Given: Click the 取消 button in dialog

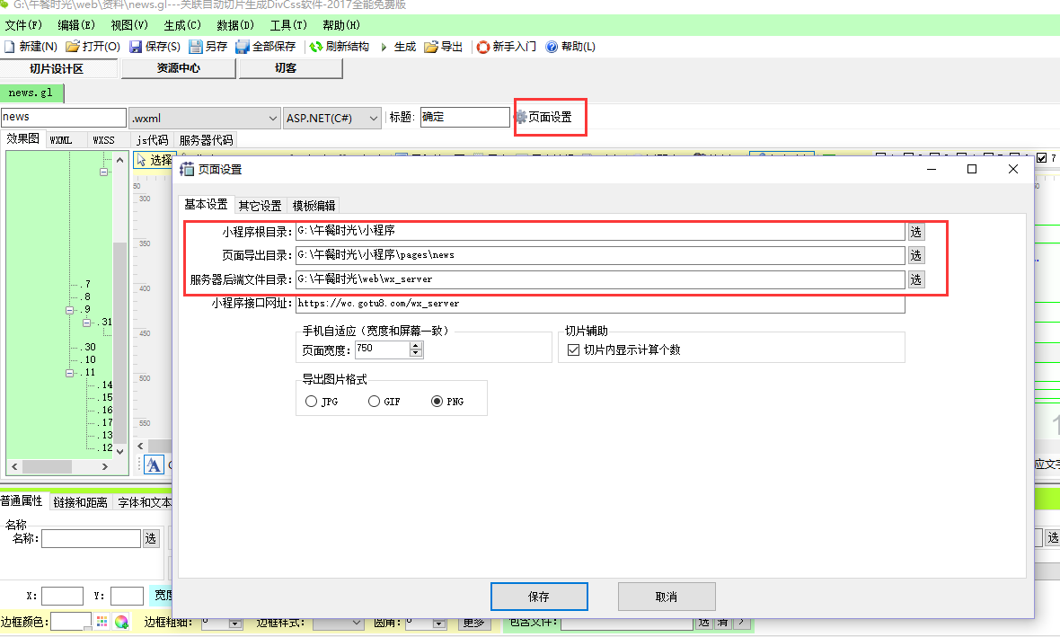Looking at the screenshot, I should [667, 597].
